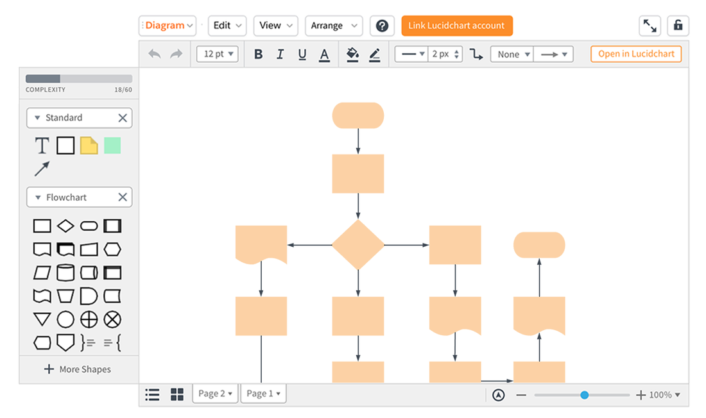Viewport: 706px width, 418px height.
Task: Select the diamond decision shape
Action: point(65,225)
